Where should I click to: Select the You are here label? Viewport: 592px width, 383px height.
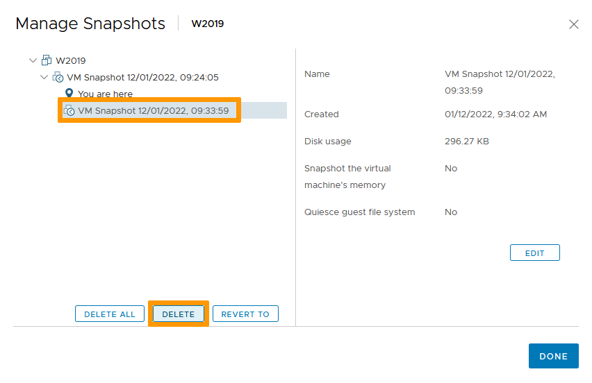tap(105, 94)
